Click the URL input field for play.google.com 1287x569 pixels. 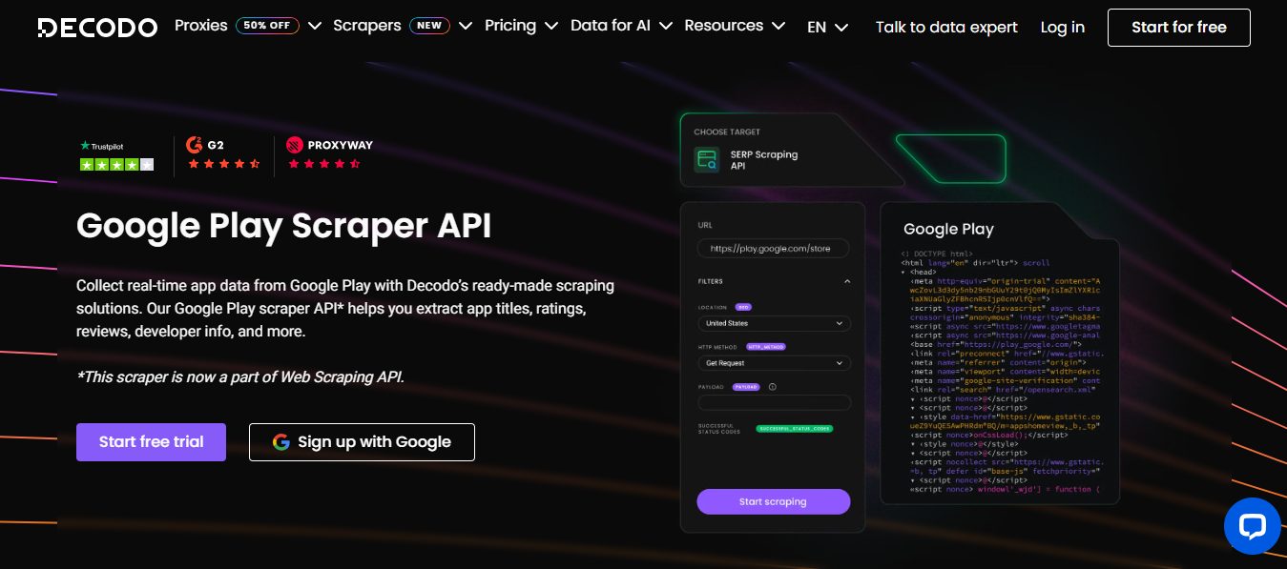tap(773, 249)
